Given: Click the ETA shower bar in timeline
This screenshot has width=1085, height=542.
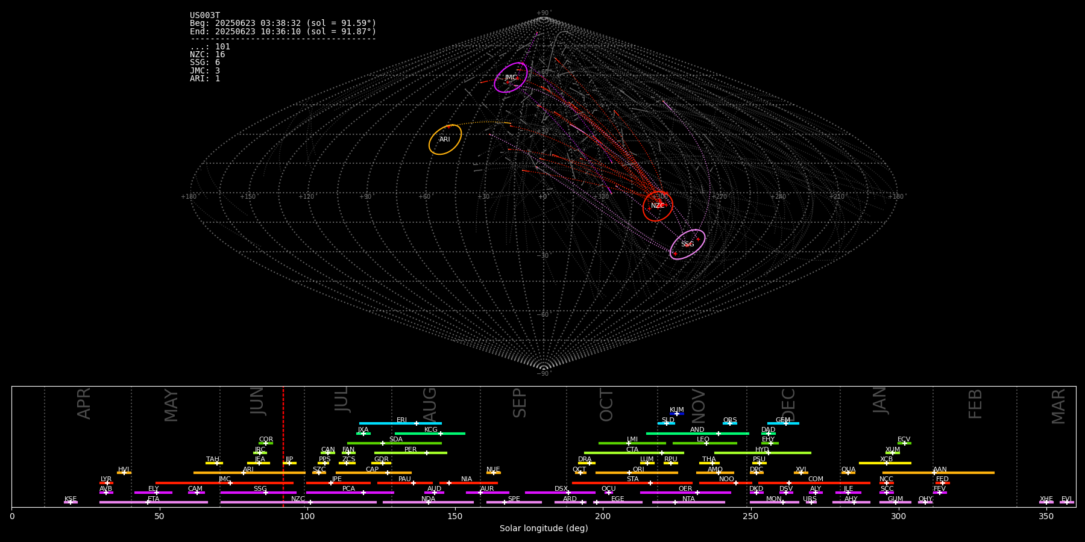Looking at the screenshot, I should 154,502.
